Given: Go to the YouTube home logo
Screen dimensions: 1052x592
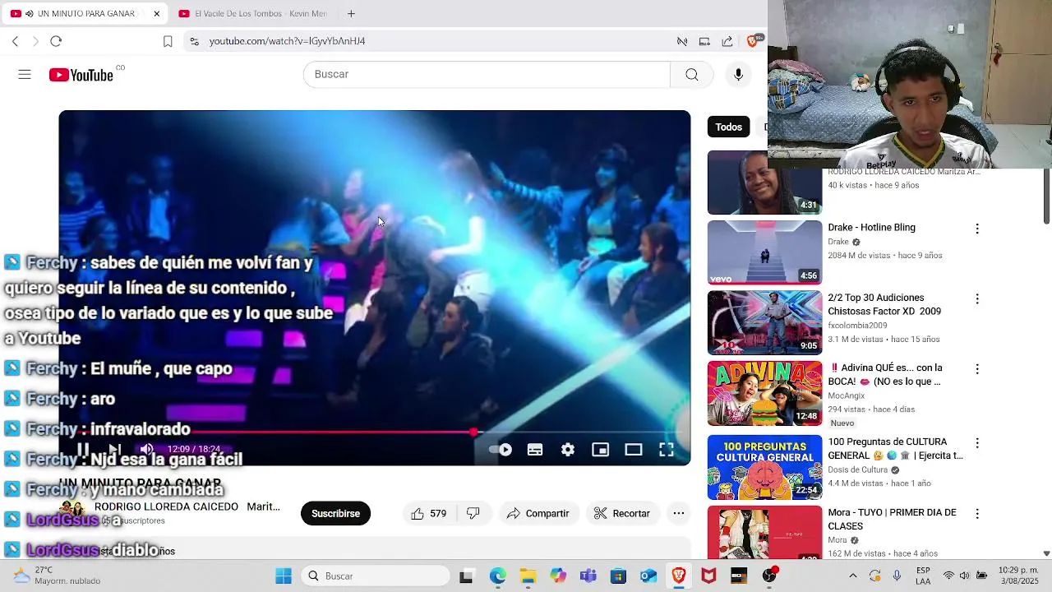Looking at the screenshot, I should (81, 75).
